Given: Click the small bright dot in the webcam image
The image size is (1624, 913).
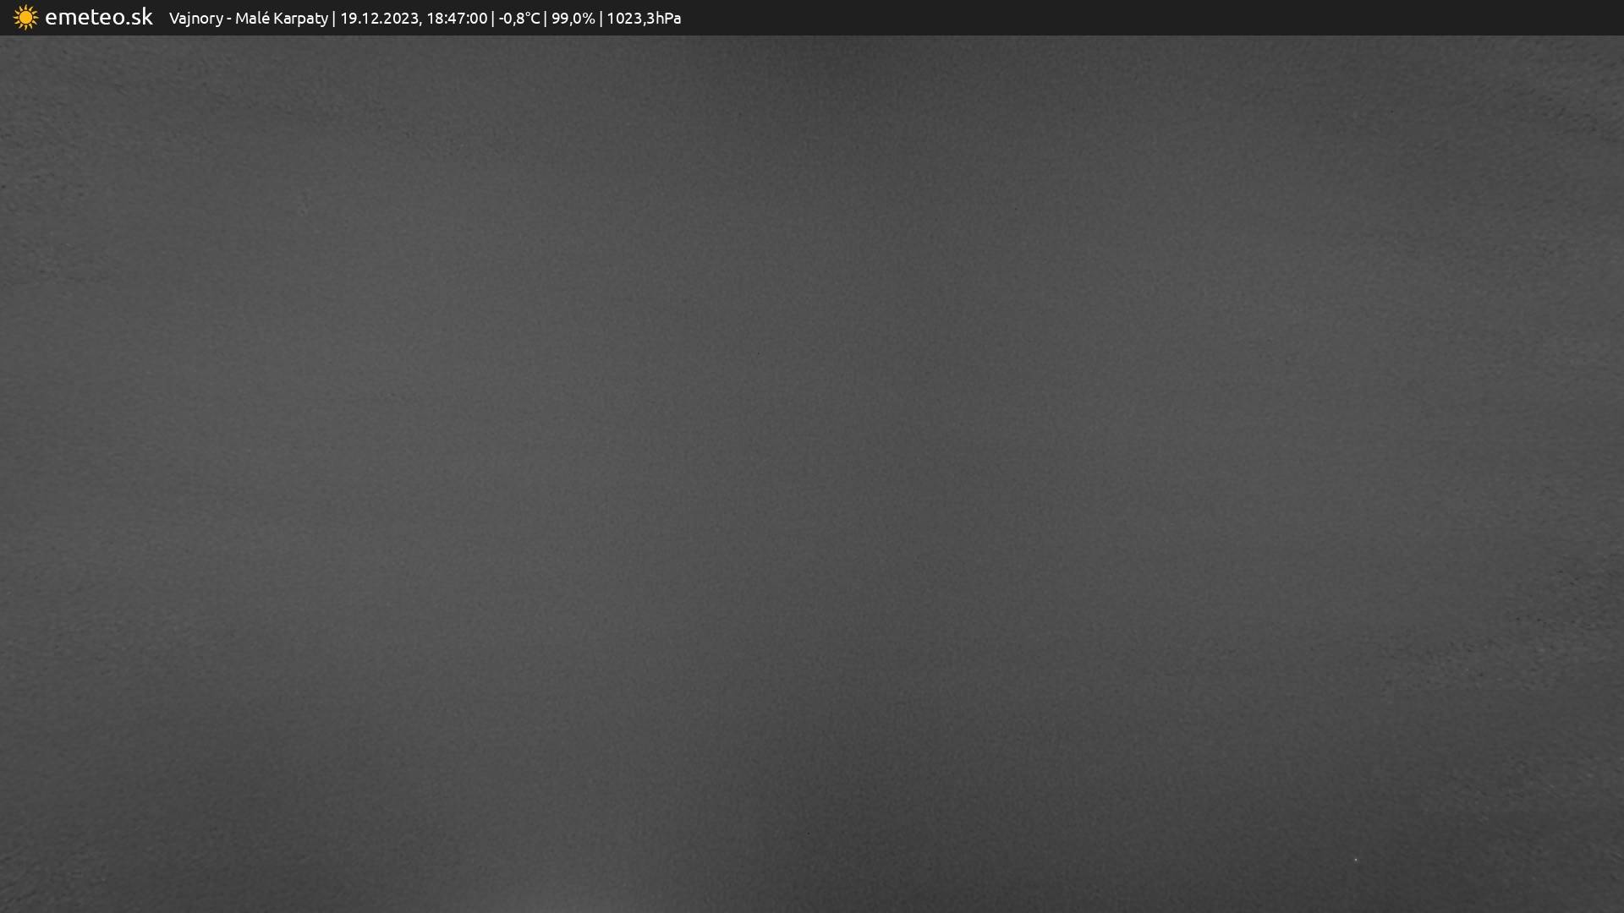Looking at the screenshot, I should pos(1355,860).
